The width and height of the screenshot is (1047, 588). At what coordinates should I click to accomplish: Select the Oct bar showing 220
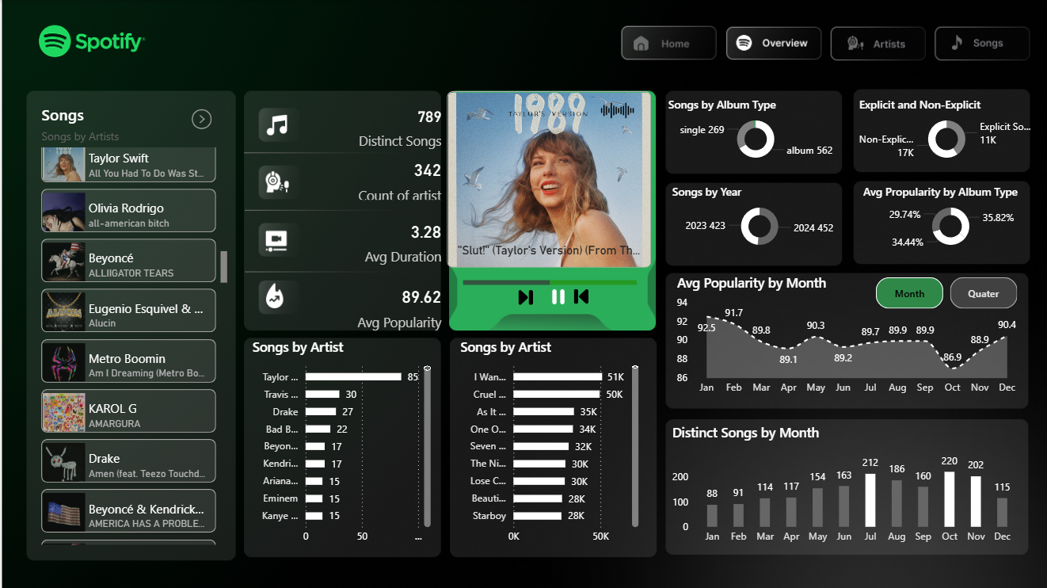pos(950,499)
